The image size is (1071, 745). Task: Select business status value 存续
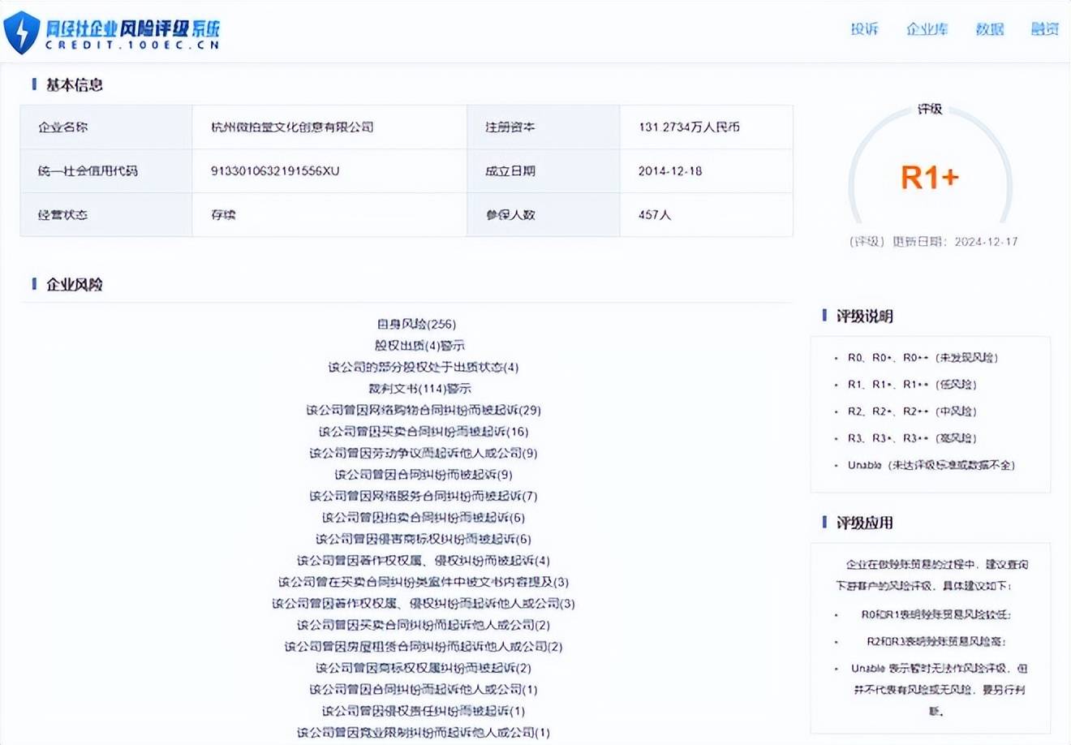[x=223, y=215]
